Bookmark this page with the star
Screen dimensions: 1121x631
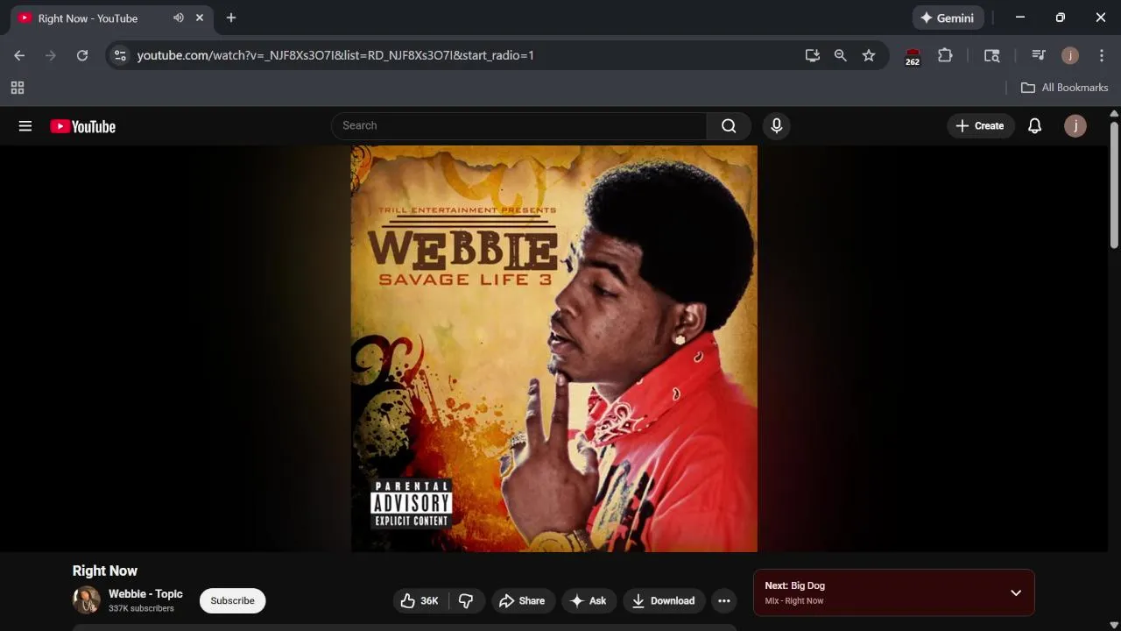point(869,55)
